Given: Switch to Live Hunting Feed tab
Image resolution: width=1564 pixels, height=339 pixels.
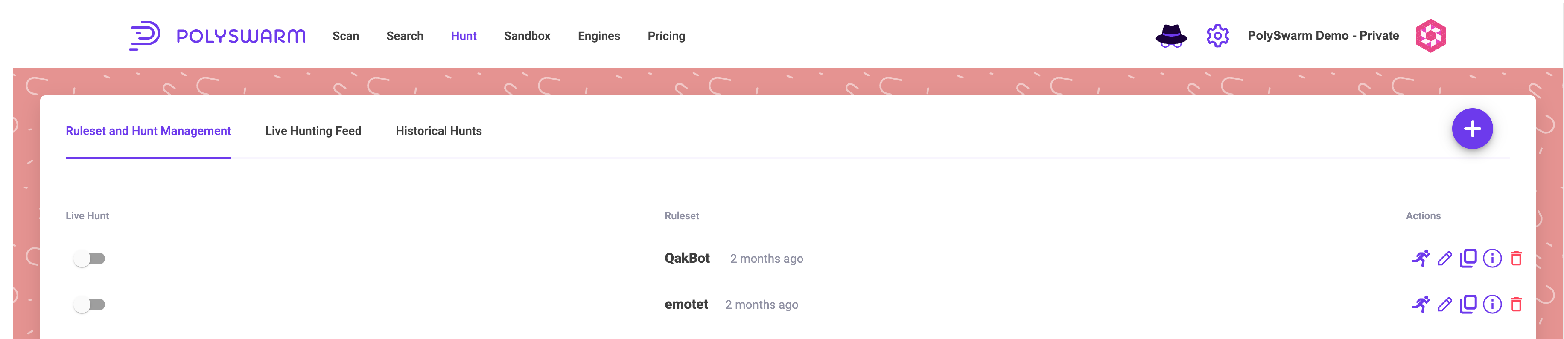Looking at the screenshot, I should [313, 131].
